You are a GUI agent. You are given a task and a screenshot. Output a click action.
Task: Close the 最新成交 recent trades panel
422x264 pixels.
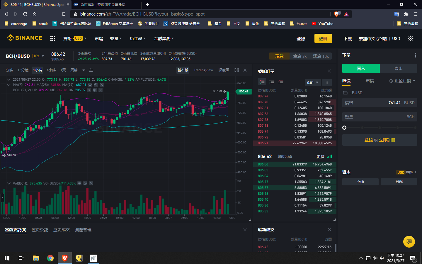[x=329, y=229]
